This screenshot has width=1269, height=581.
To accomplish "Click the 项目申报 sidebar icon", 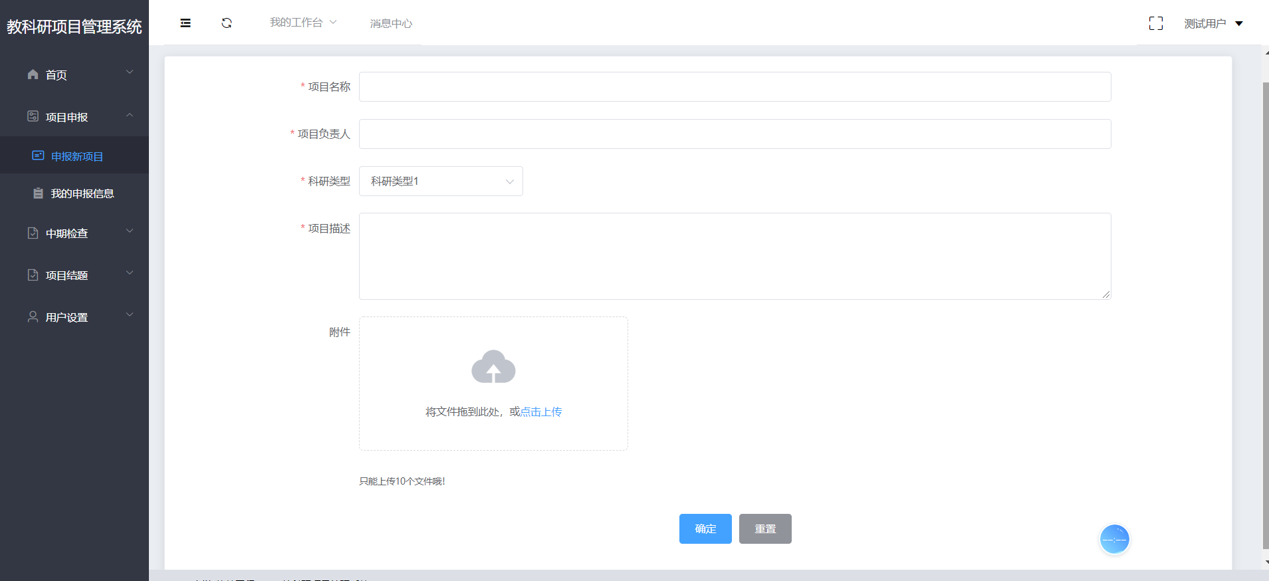I will click(x=33, y=116).
